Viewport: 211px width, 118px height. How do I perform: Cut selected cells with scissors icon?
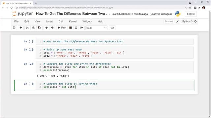click(27, 28)
